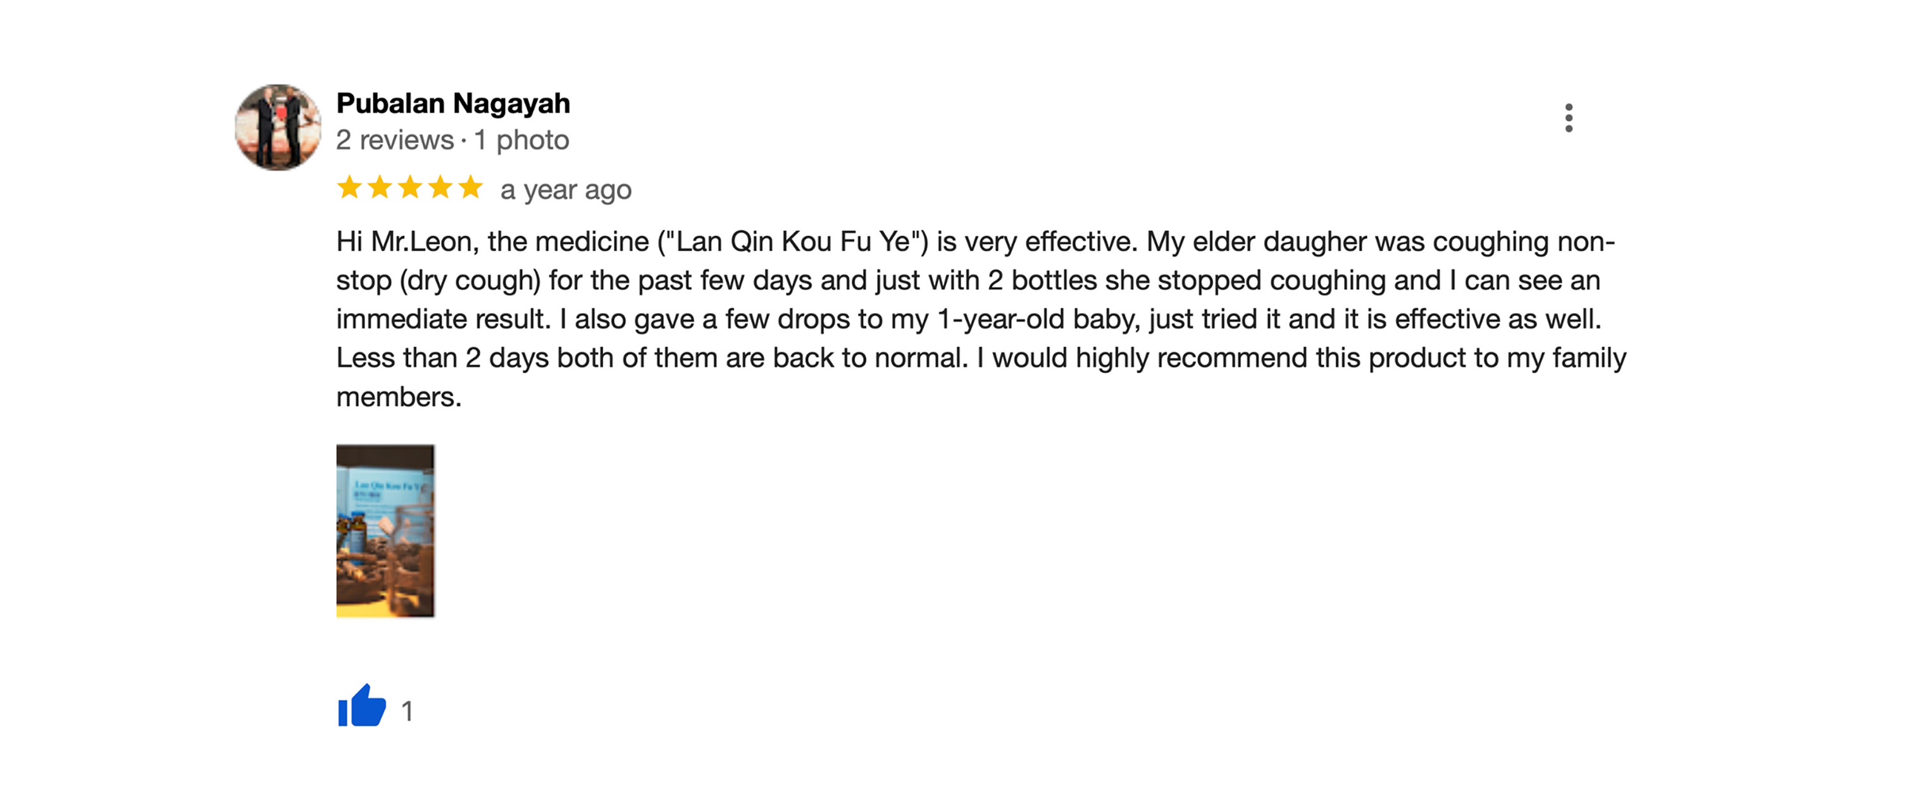Click the fifth yellow rating star
The width and height of the screenshot is (1911, 803).
click(471, 188)
